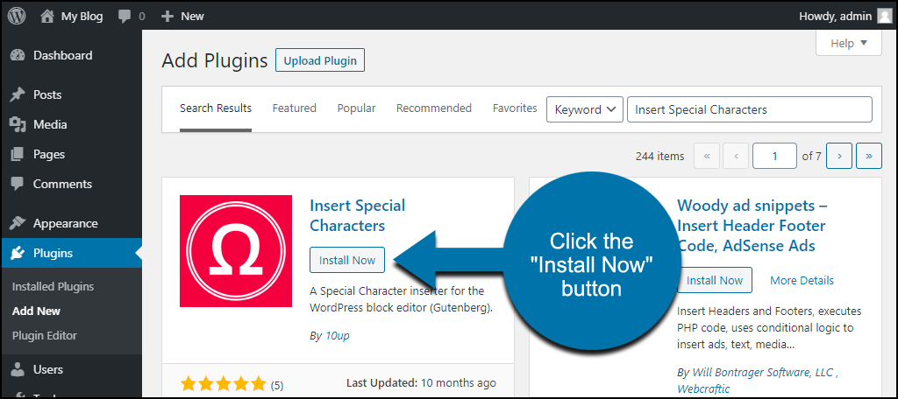Open My Blog home icon
This screenshot has width=898, height=399.
[x=47, y=16]
